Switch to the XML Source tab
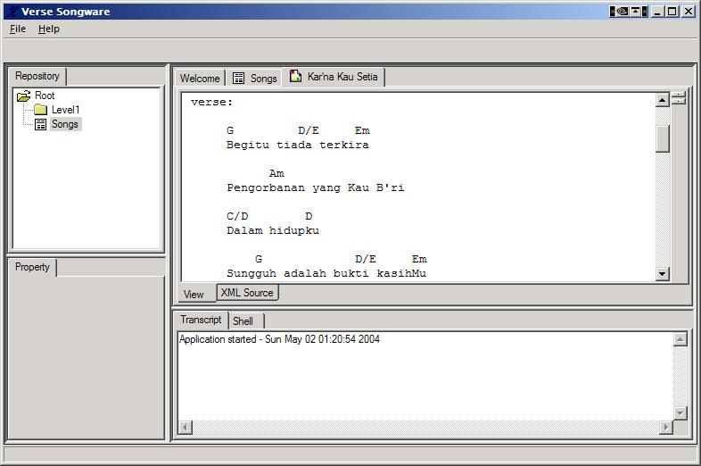 coord(247,292)
